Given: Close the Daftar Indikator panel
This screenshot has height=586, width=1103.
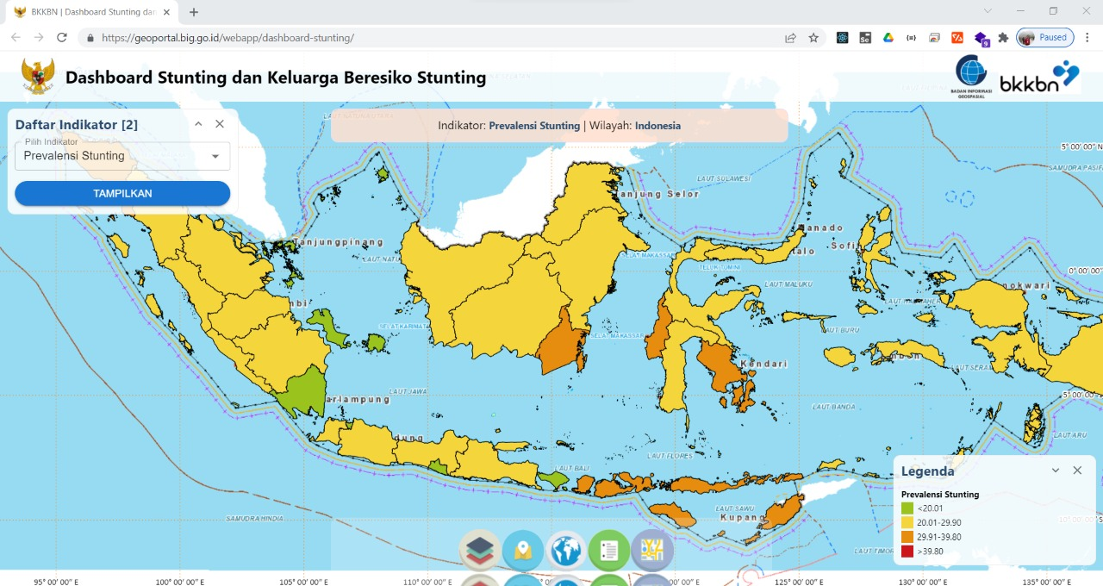Looking at the screenshot, I should 220,124.
